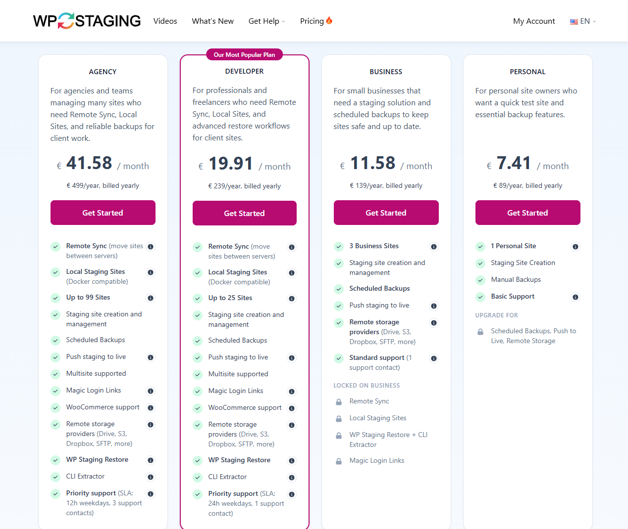
Task: Click the AGENCY plan heading
Action: pyautogui.click(x=103, y=72)
